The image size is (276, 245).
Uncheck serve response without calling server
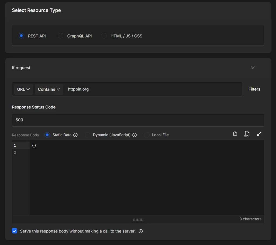coord(15,231)
